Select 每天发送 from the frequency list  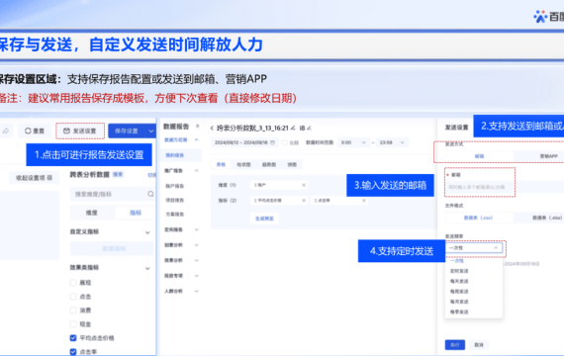coord(459,281)
